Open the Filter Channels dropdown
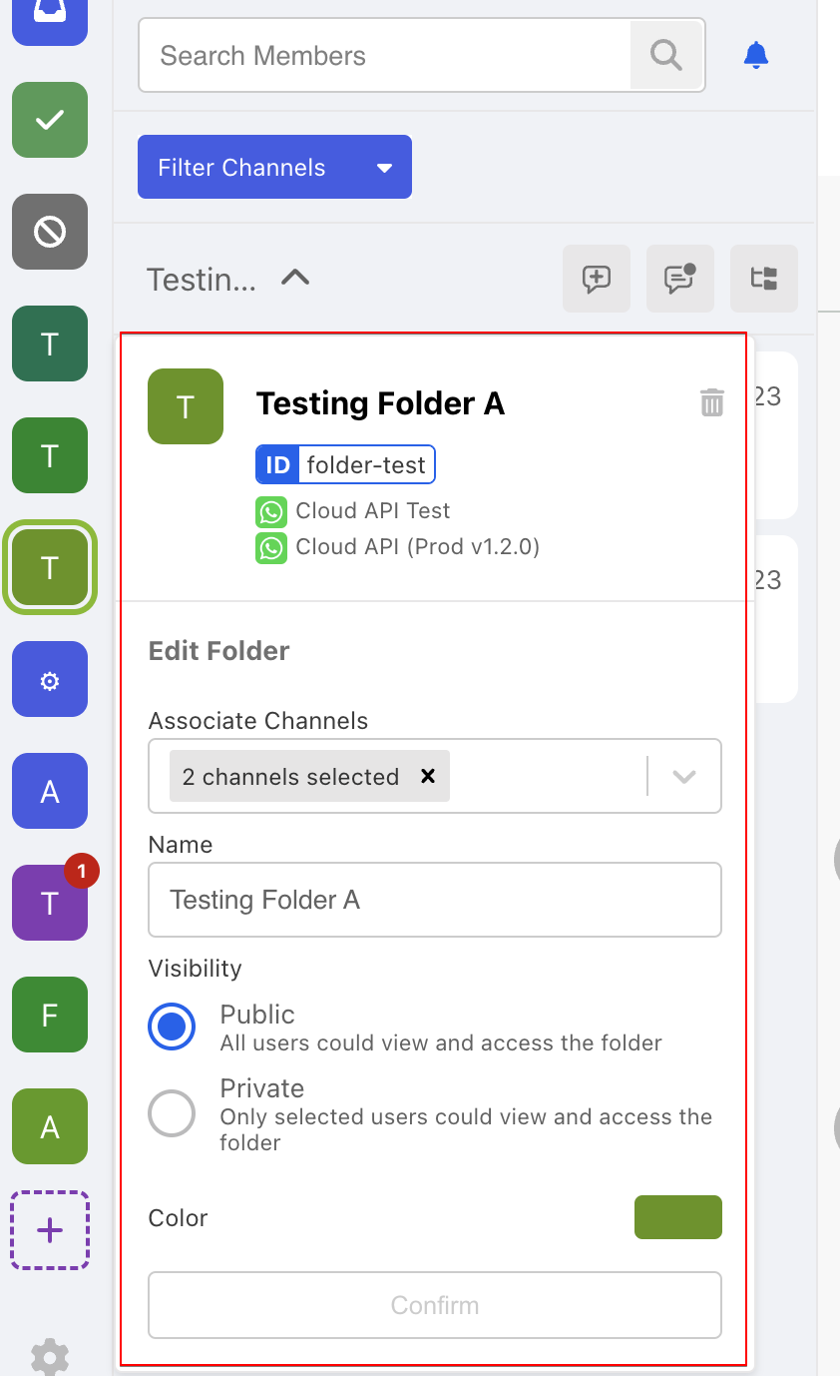The width and height of the screenshot is (840, 1376). [x=274, y=167]
